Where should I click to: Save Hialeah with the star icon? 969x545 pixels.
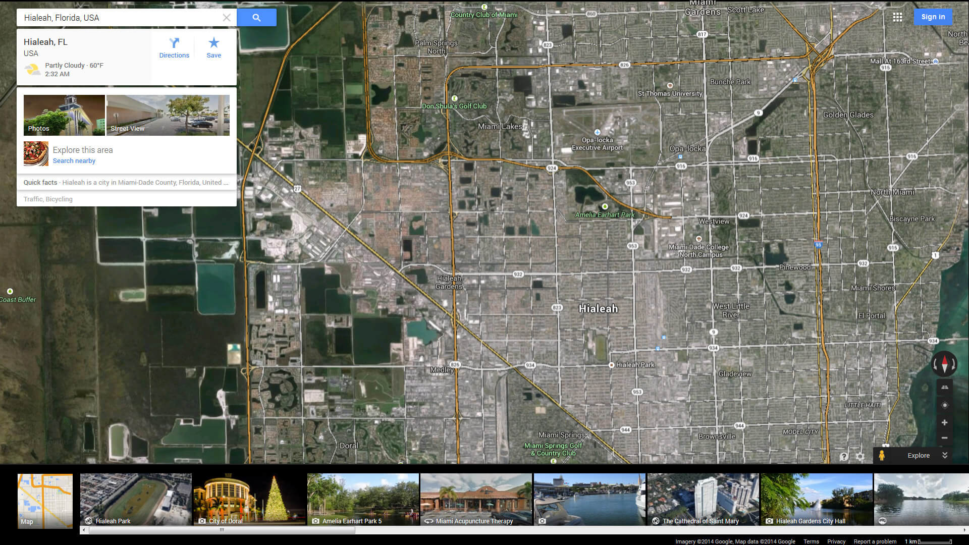(x=213, y=48)
